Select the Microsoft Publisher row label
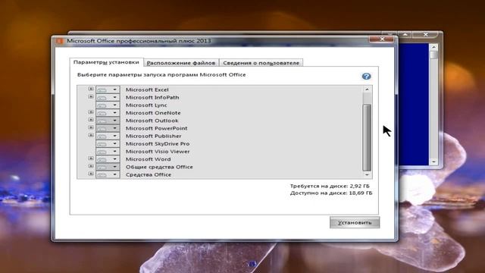485x273 pixels. [153, 136]
